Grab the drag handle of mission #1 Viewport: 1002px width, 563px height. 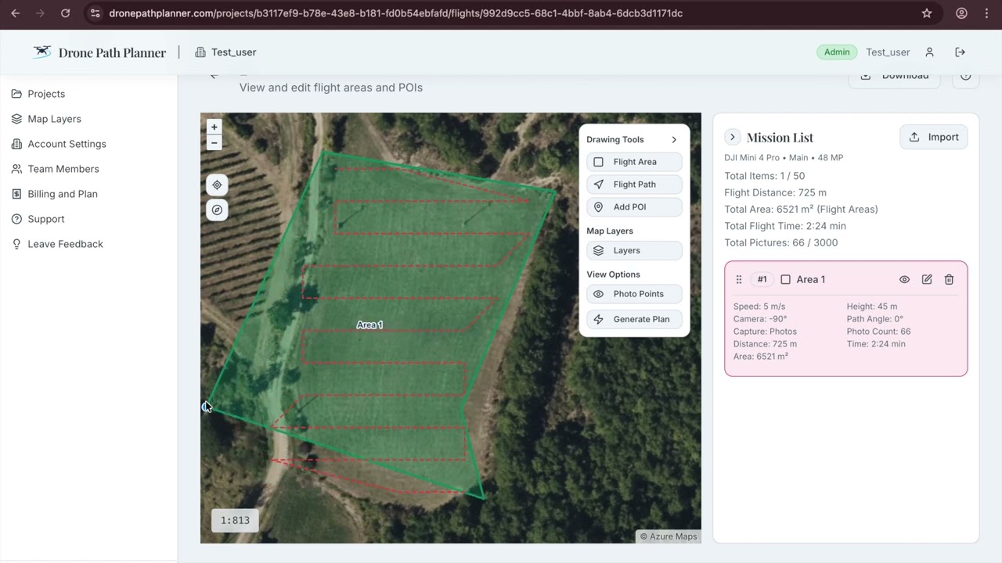pos(738,279)
